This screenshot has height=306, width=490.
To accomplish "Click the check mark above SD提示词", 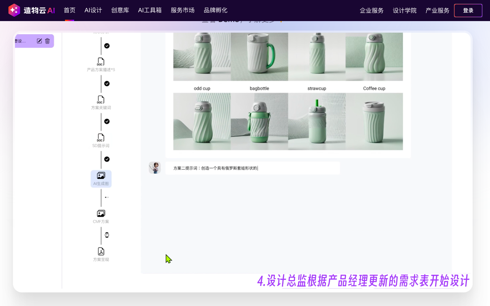I will point(107,121).
